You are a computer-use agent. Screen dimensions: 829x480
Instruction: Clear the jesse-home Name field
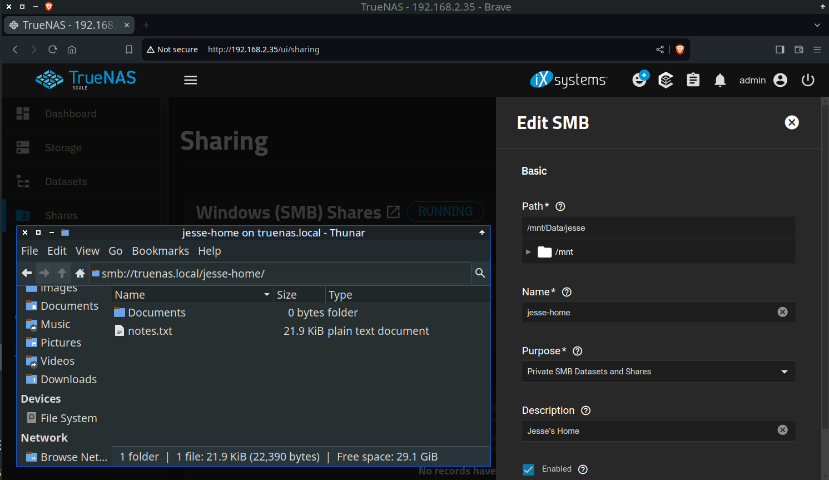pyautogui.click(x=782, y=312)
